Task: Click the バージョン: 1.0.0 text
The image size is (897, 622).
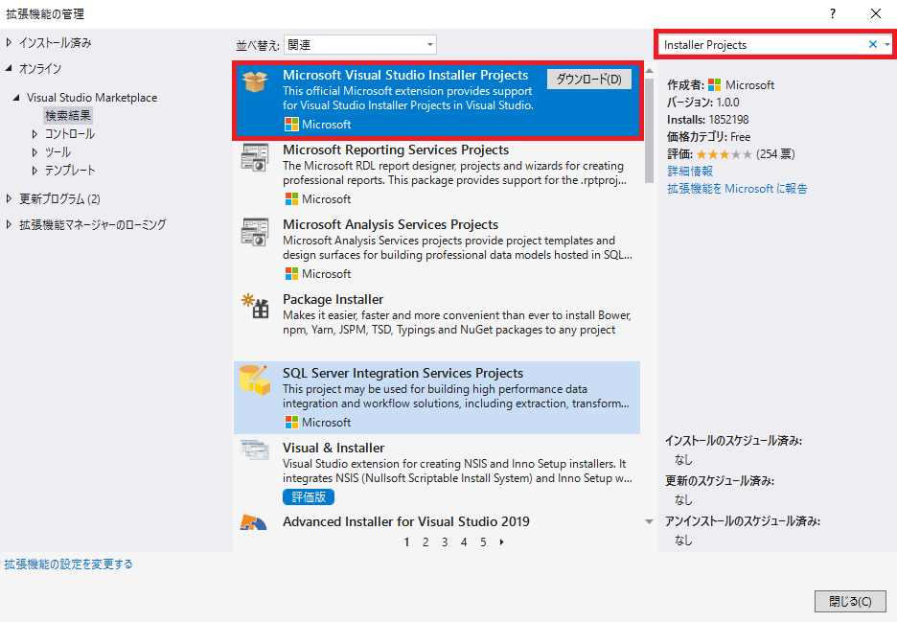Action: click(x=703, y=103)
